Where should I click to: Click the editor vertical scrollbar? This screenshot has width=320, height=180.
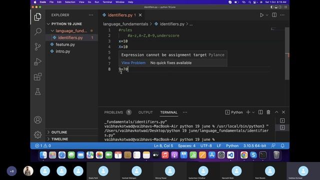(x=287, y=53)
